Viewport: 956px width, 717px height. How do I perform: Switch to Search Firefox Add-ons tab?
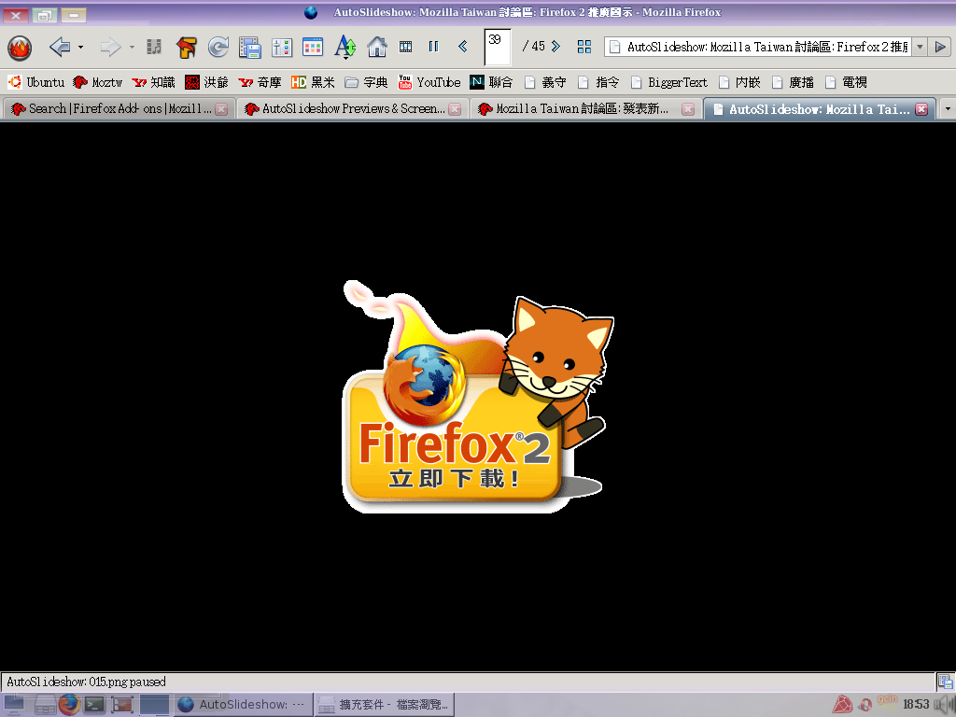[x=110, y=109]
